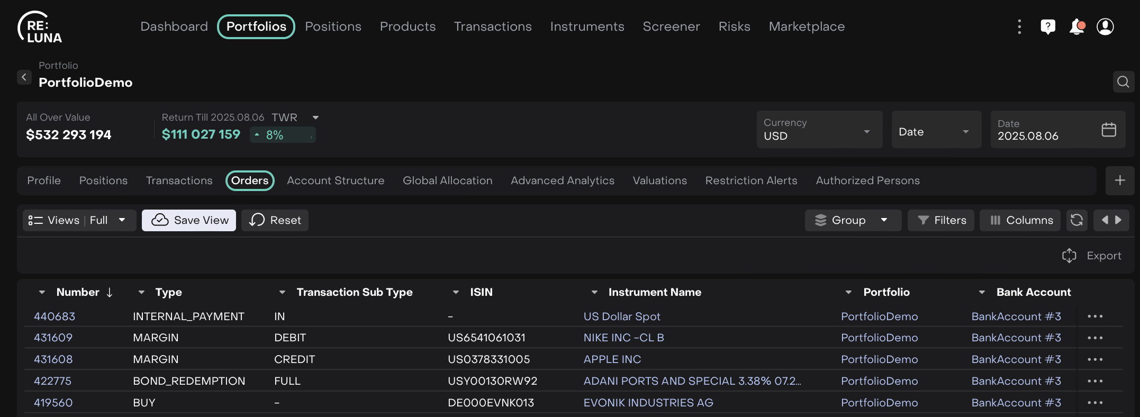1140x417 pixels.
Task: Open the Group dropdown
Action: click(x=852, y=220)
